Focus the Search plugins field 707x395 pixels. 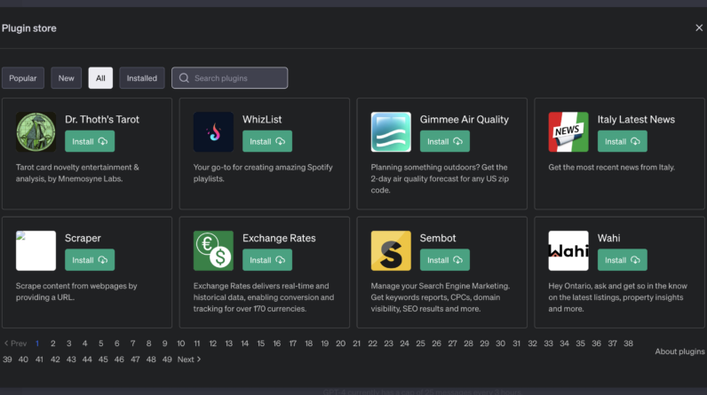229,78
